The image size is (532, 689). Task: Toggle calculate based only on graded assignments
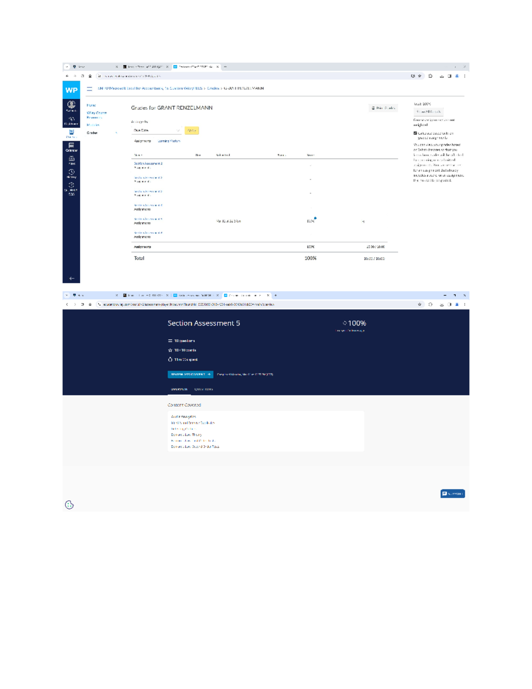tap(415, 133)
